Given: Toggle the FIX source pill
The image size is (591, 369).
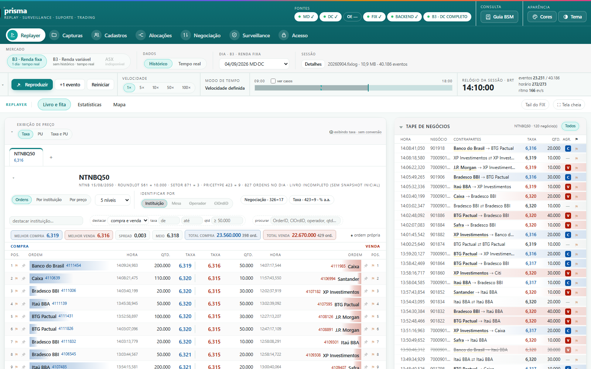Looking at the screenshot, I should point(374,17).
